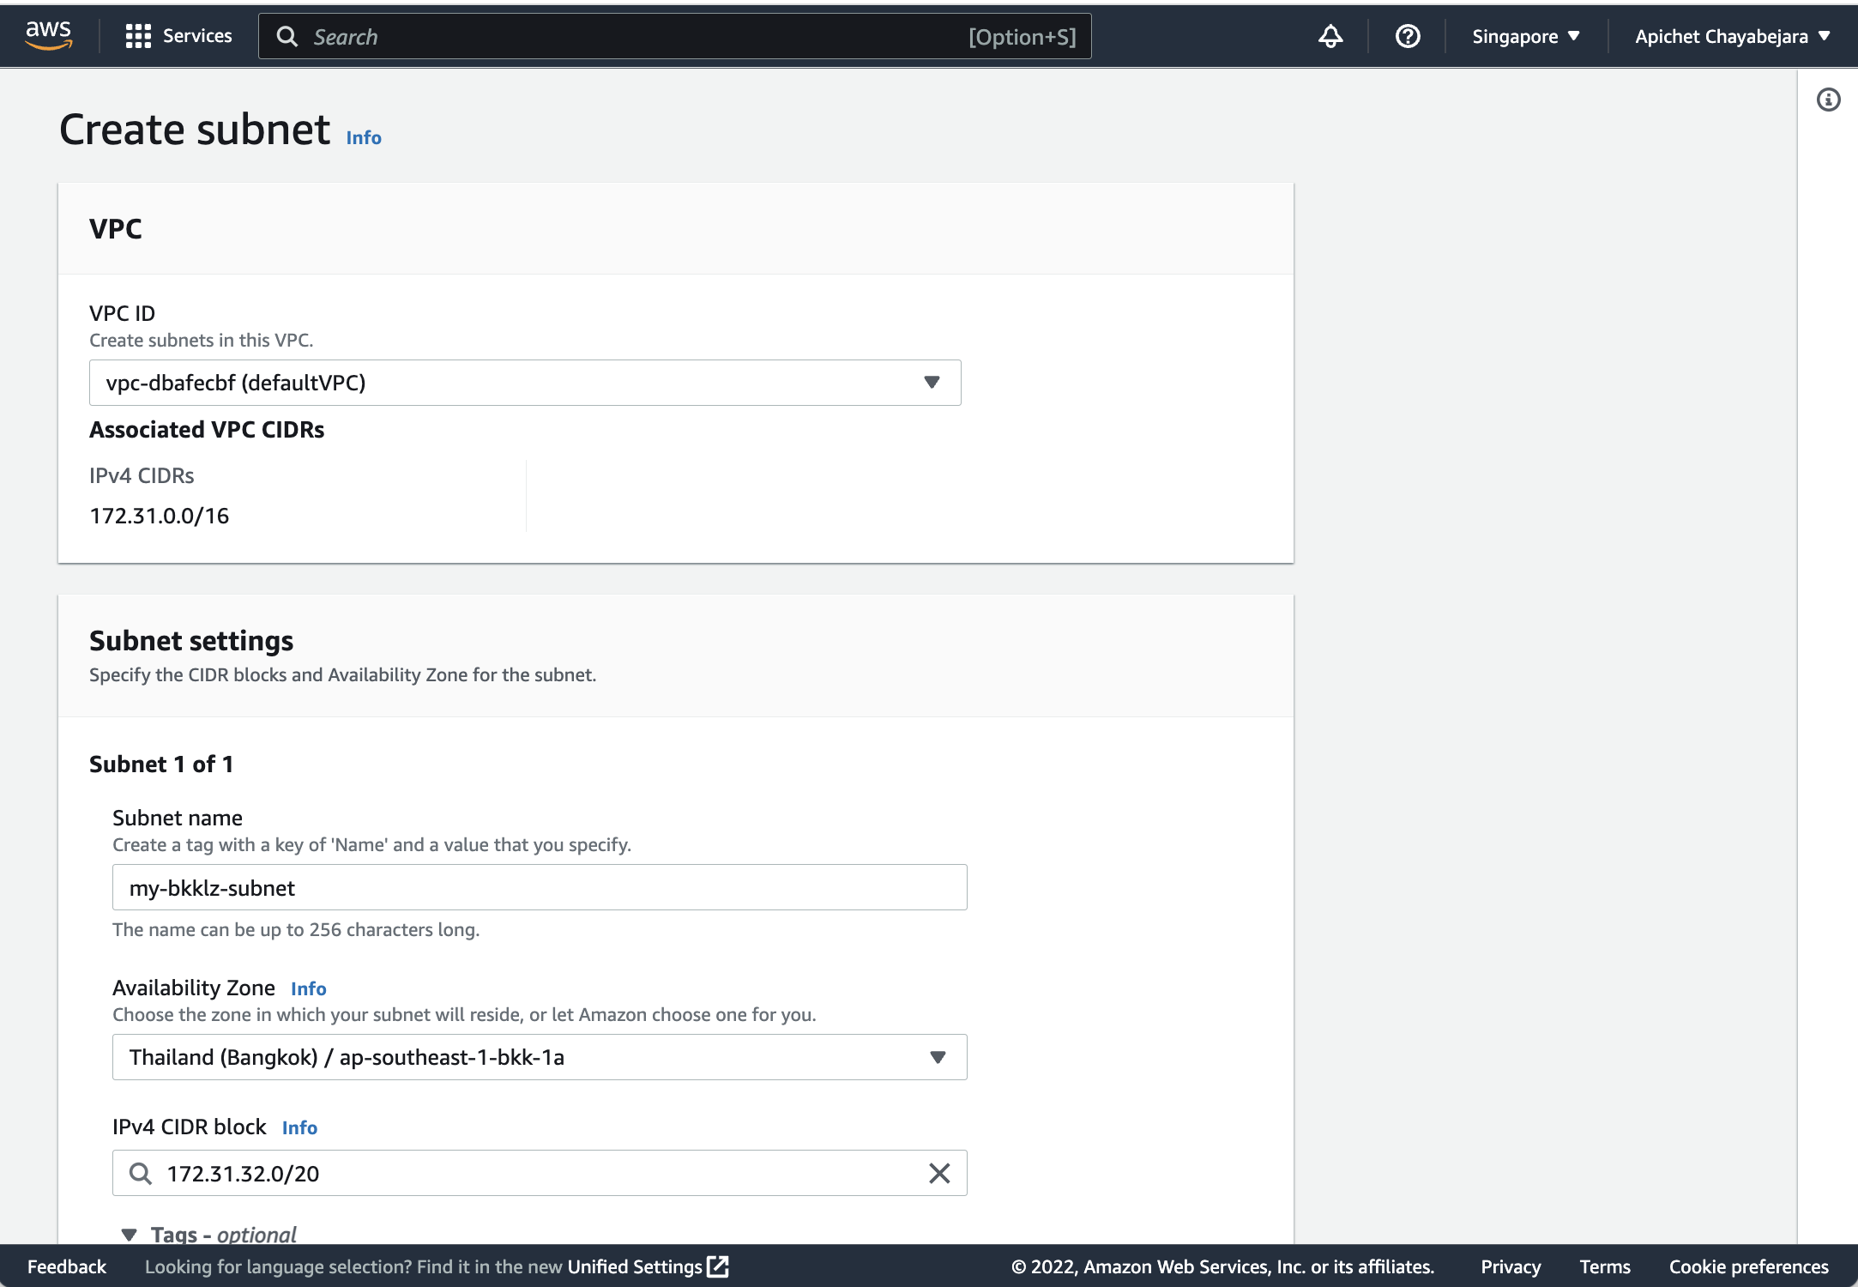This screenshot has height=1287, width=1858.
Task: Click the notifications bell icon
Action: click(x=1330, y=36)
